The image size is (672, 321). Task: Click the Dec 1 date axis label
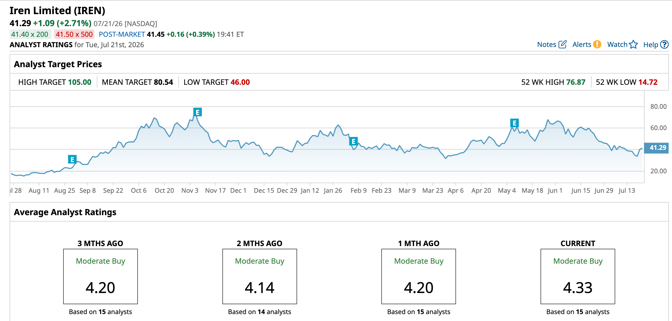click(x=238, y=191)
